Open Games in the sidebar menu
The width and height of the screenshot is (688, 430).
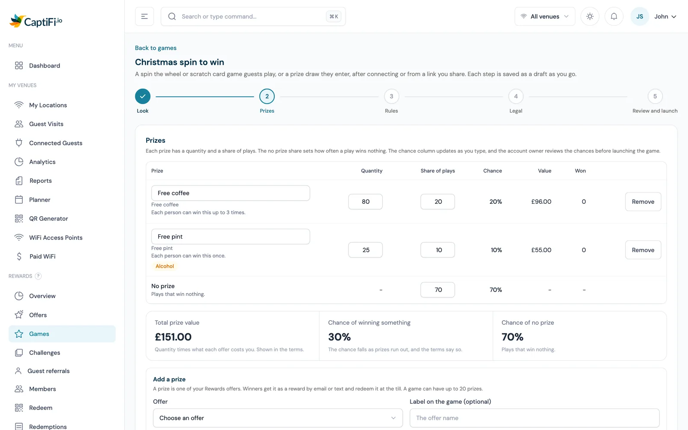(x=62, y=334)
